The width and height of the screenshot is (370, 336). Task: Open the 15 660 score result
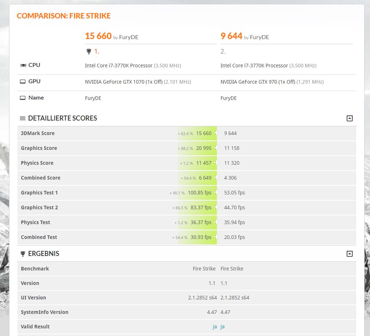[98, 36]
